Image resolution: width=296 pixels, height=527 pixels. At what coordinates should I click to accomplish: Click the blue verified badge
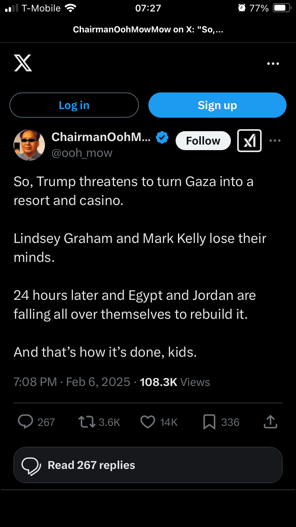[162, 137]
